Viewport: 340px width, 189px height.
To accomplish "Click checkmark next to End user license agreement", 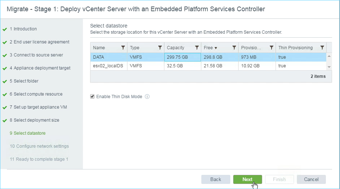I will (x=5, y=42).
